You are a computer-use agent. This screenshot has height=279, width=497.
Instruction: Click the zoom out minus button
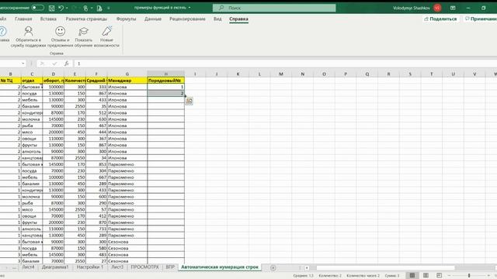pos(449,276)
